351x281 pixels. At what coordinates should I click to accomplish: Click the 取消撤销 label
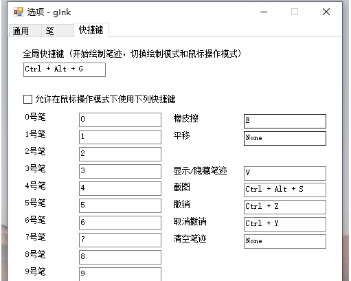[190, 221]
